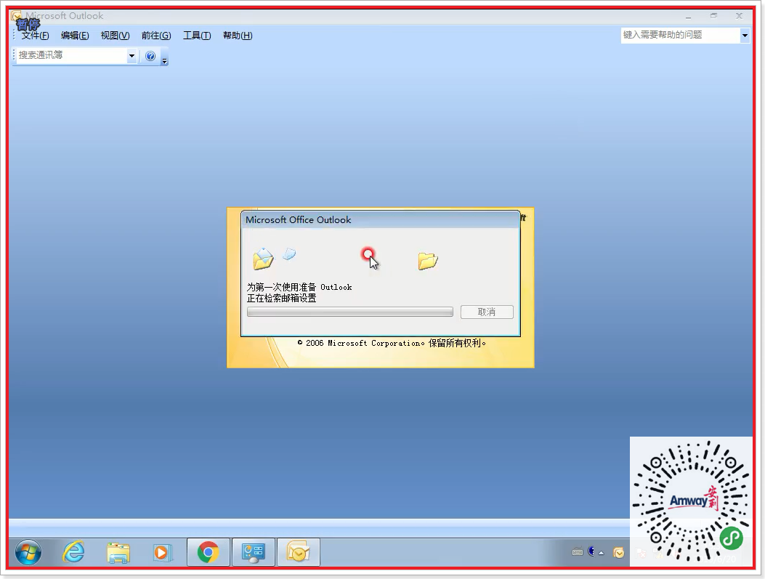Open the 编辑(E) menu
Viewport: 765px width, 579px height.
click(x=75, y=36)
